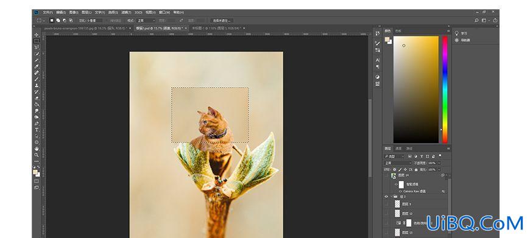530x238 pixels.
Task: Collapse the group 2 folder arrow
Action: 392,197
